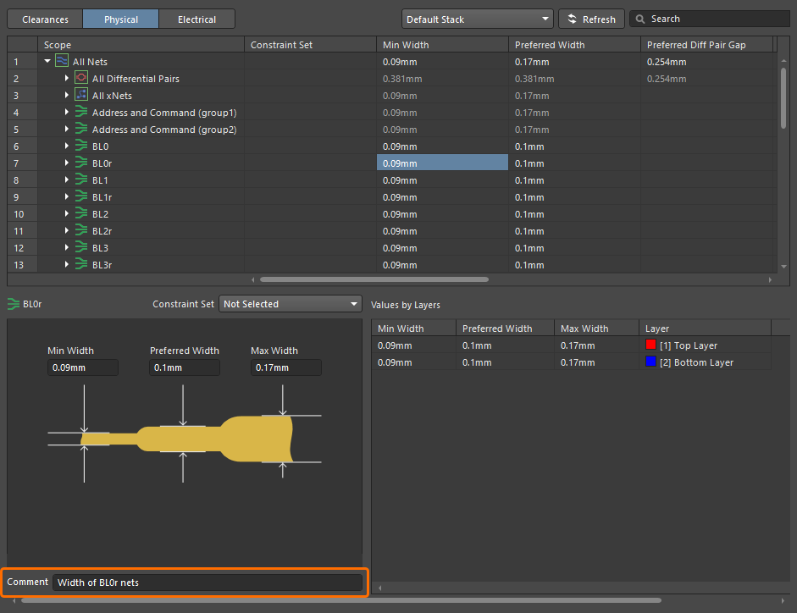797x613 pixels.
Task: Click the BL2r net class icon
Action: pos(81,231)
